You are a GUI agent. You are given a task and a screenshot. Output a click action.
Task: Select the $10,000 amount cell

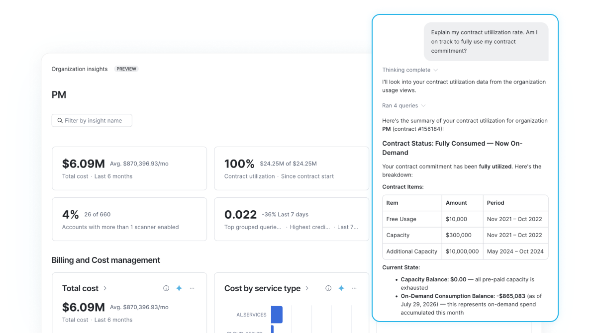[462, 219]
